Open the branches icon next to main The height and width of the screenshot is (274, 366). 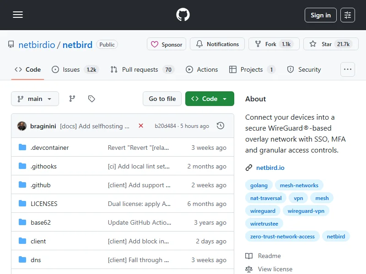pyautogui.click(x=72, y=99)
